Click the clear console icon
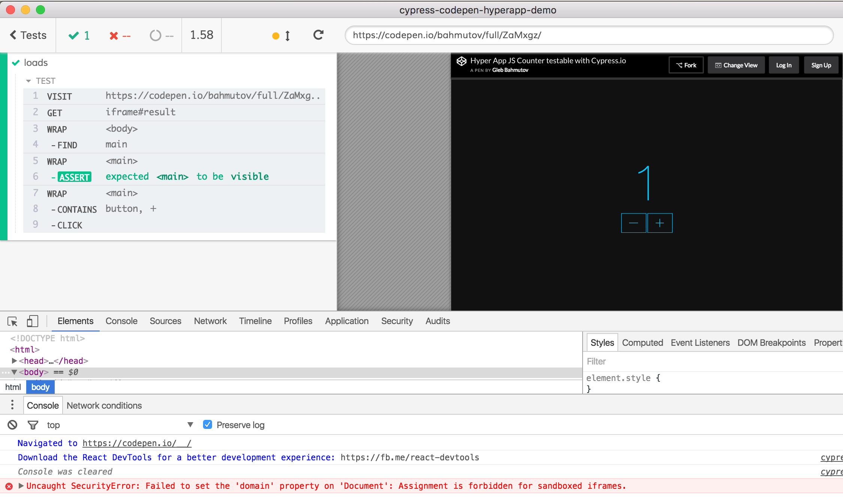Screen dimensions: 843x497 [12, 425]
